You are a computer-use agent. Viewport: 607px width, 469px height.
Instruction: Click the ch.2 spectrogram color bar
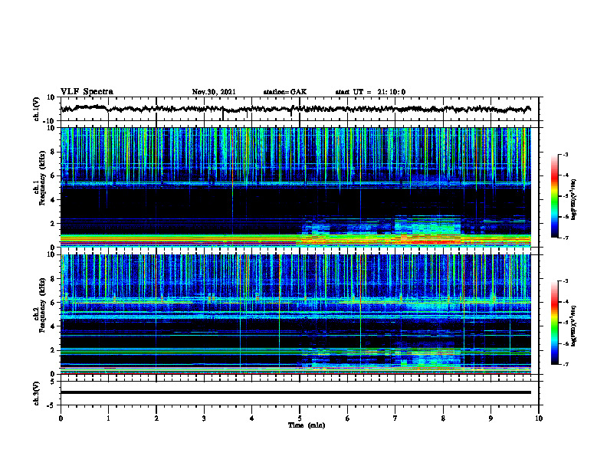(554, 323)
